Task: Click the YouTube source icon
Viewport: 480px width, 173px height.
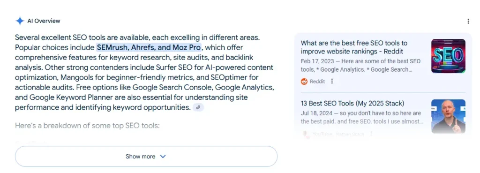Action: [x=304, y=134]
